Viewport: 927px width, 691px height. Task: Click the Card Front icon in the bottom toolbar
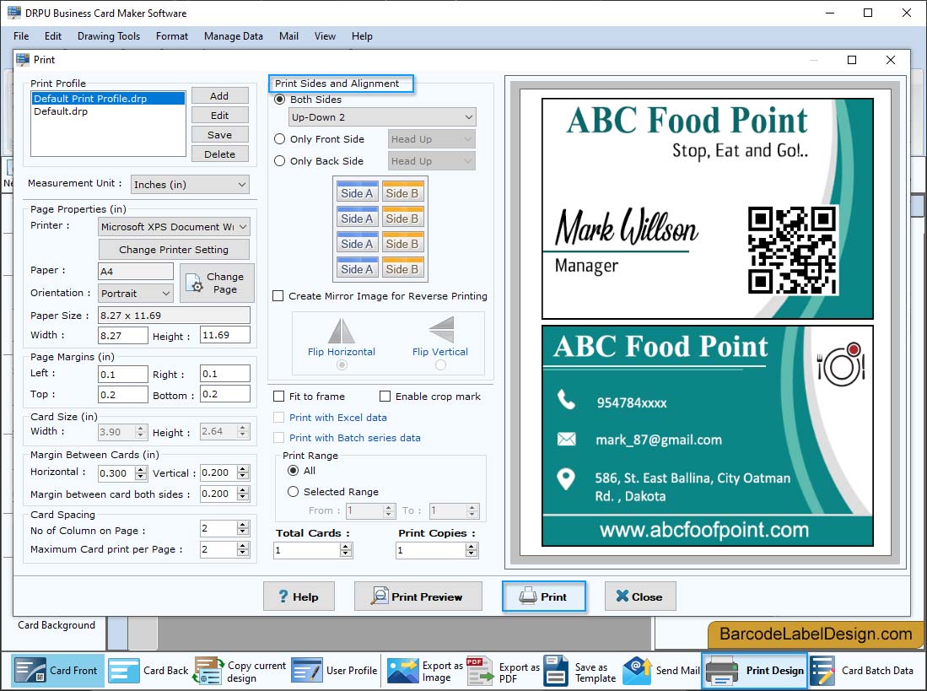[x=30, y=670]
